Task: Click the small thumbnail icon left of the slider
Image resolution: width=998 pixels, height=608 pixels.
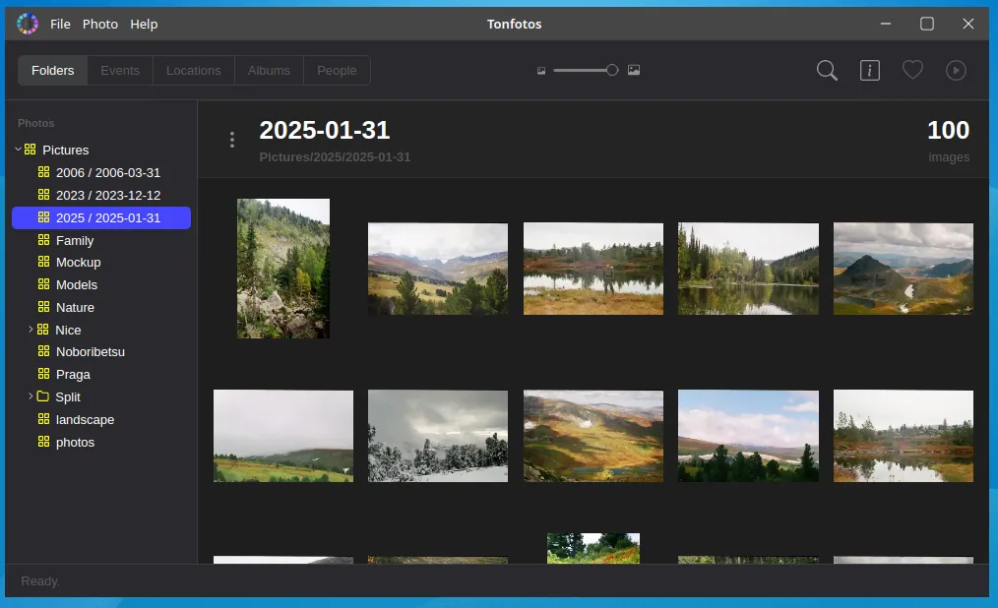Action: pyautogui.click(x=540, y=70)
